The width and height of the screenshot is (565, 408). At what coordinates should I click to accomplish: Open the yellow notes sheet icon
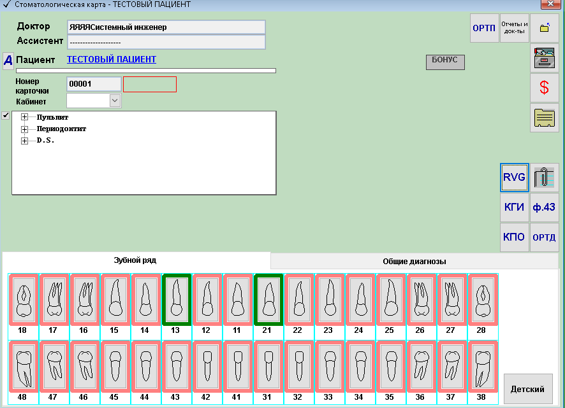544,118
